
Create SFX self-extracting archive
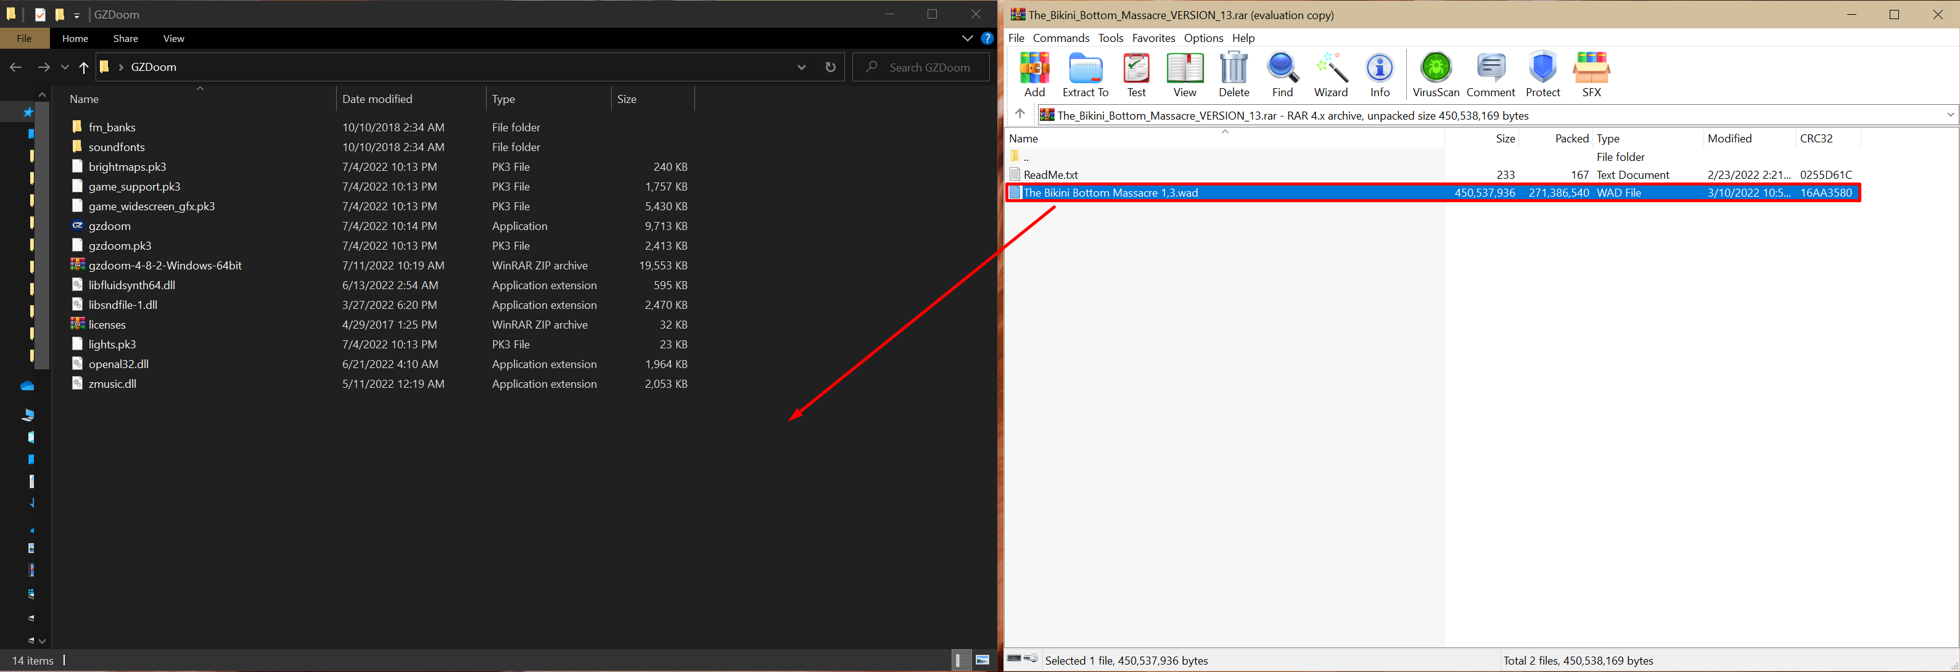pos(1591,75)
